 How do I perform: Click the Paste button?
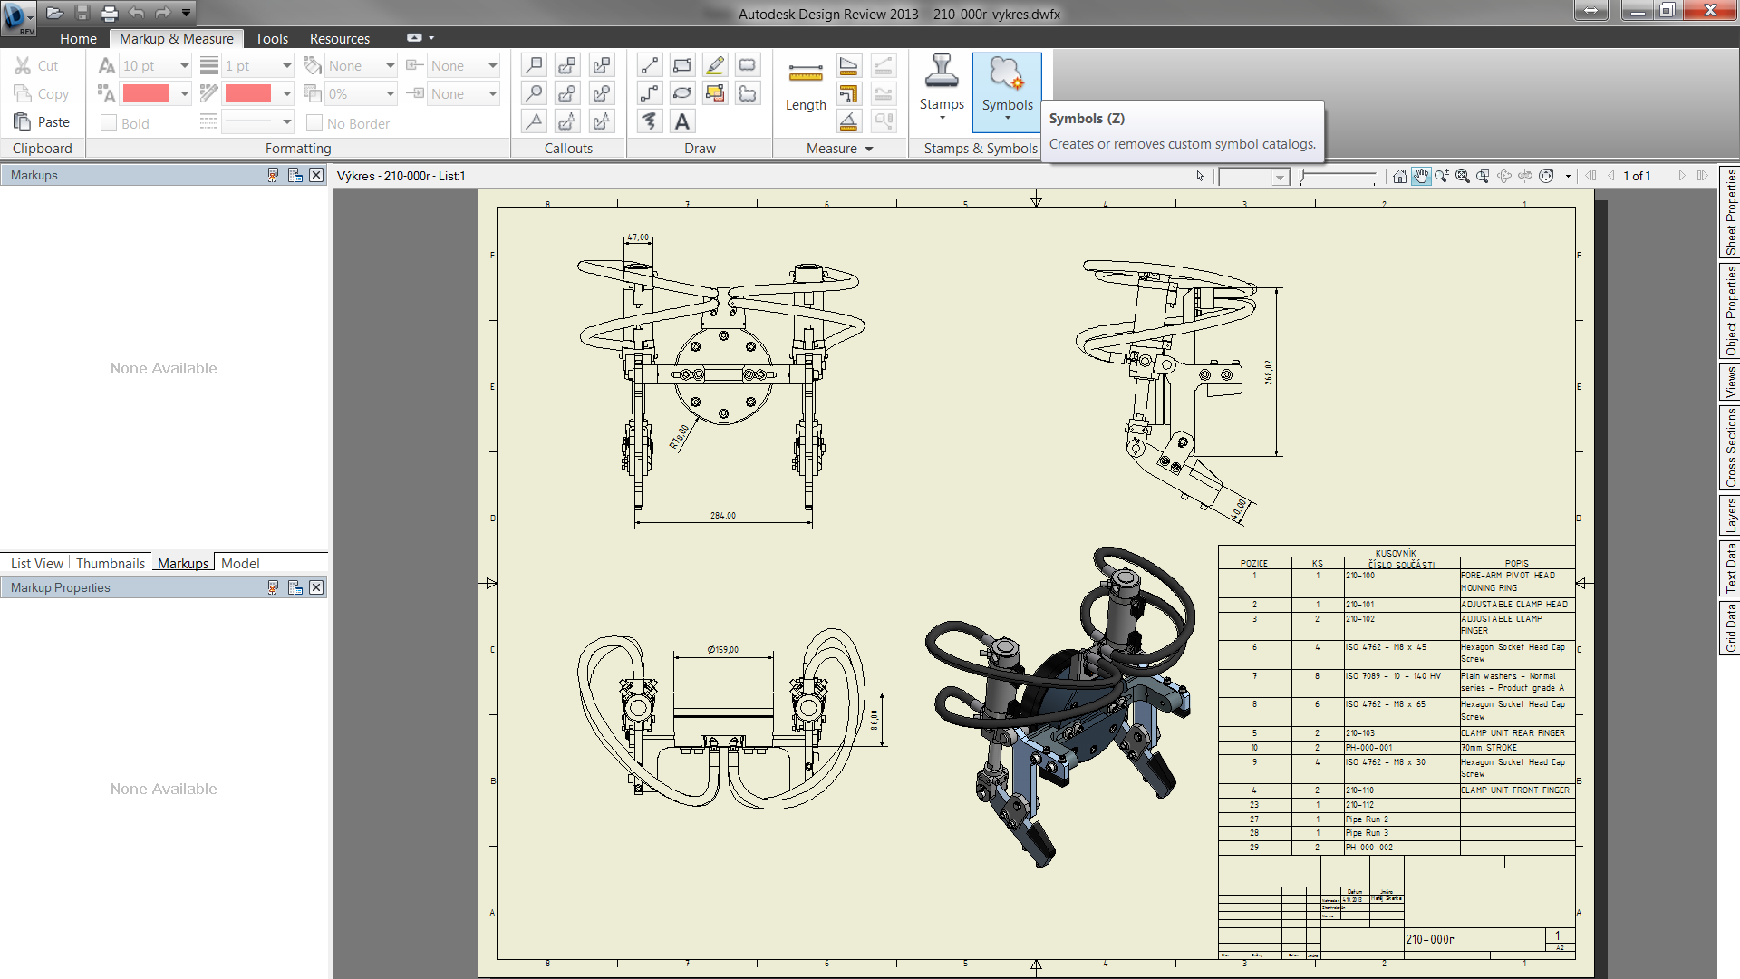pos(42,121)
